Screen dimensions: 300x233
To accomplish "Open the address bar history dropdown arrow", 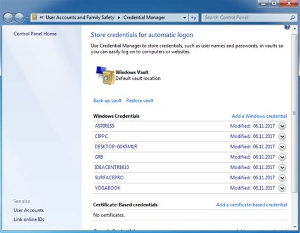I will [185, 18].
